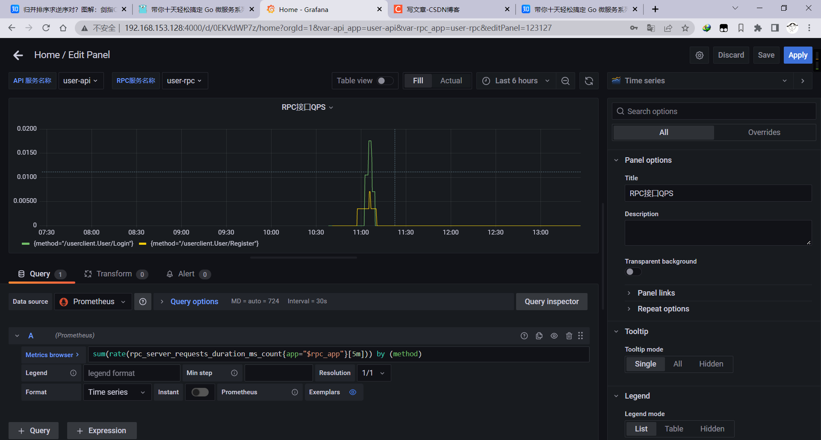Switch to the All options tab
The image size is (821, 440).
click(664, 132)
